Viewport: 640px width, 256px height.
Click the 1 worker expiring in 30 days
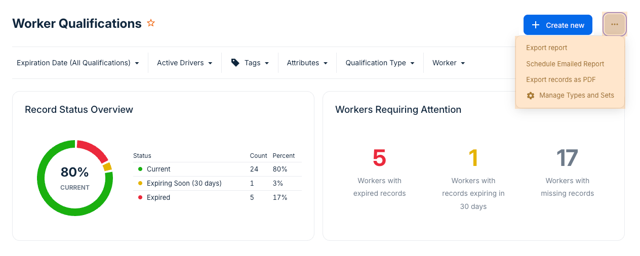point(473,158)
